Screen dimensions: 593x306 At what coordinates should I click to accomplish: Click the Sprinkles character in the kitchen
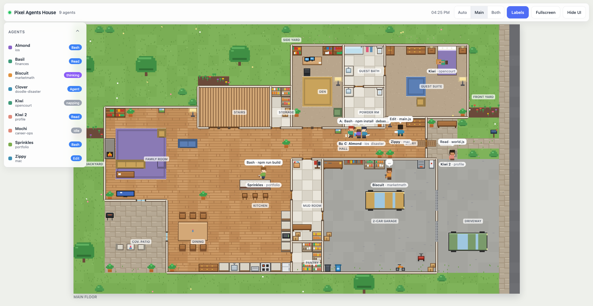(x=263, y=173)
